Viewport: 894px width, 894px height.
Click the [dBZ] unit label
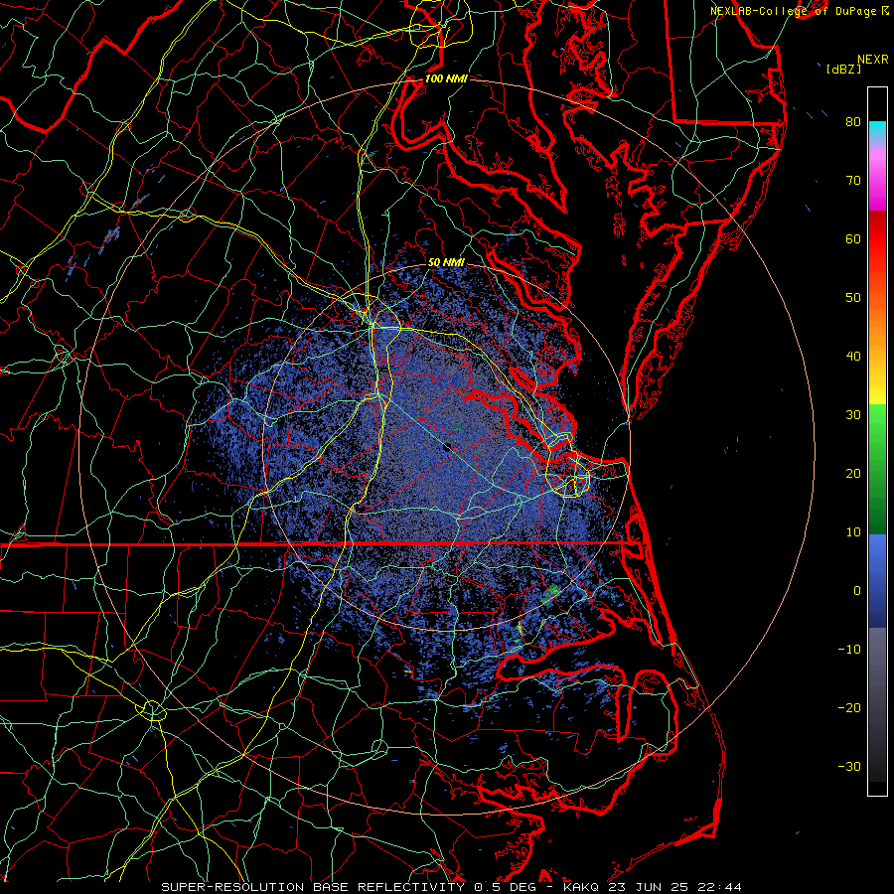pyautogui.click(x=843, y=70)
